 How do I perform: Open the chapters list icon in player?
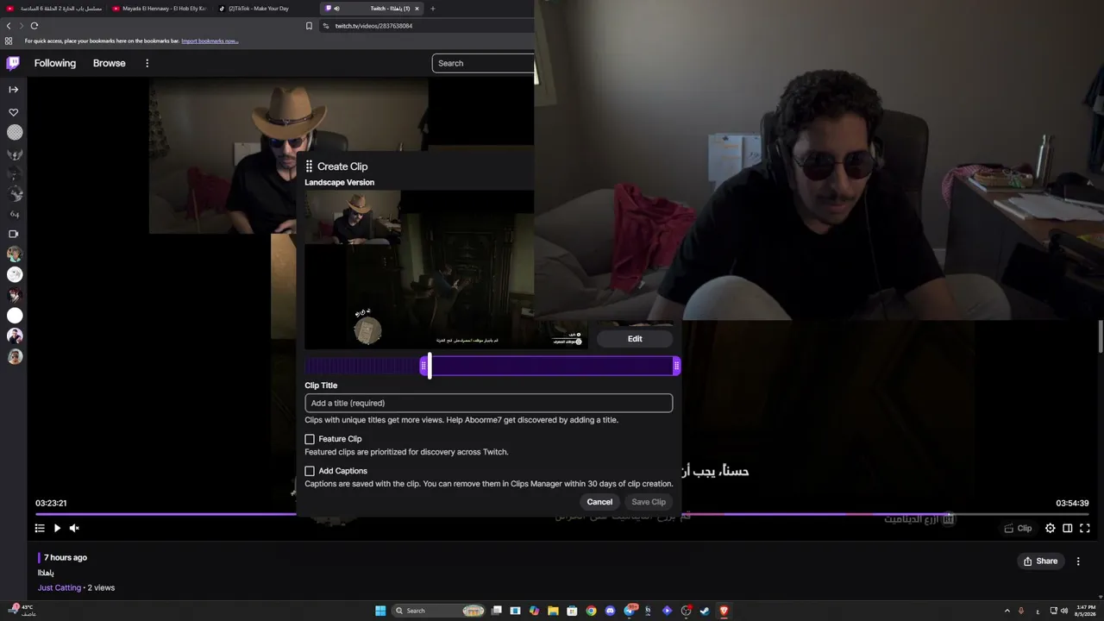point(40,528)
